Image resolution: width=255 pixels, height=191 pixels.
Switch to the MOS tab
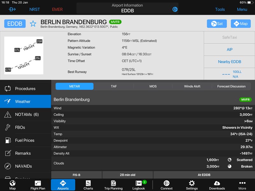(153, 86)
